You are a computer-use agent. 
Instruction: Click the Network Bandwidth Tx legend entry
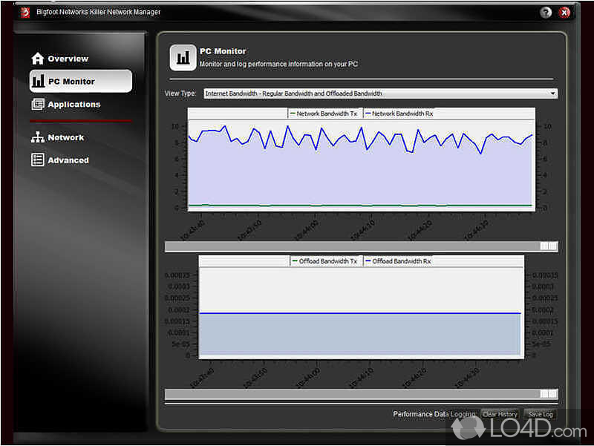323,114
